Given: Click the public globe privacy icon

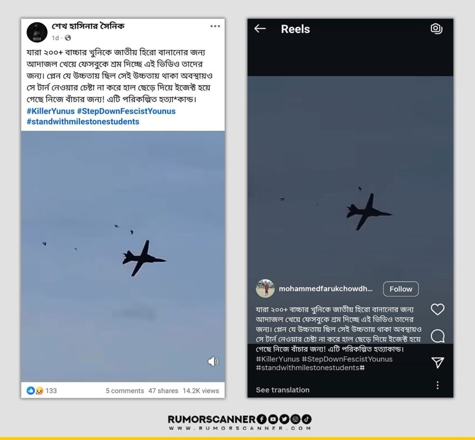Looking at the screenshot, I should [x=68, y=38].
